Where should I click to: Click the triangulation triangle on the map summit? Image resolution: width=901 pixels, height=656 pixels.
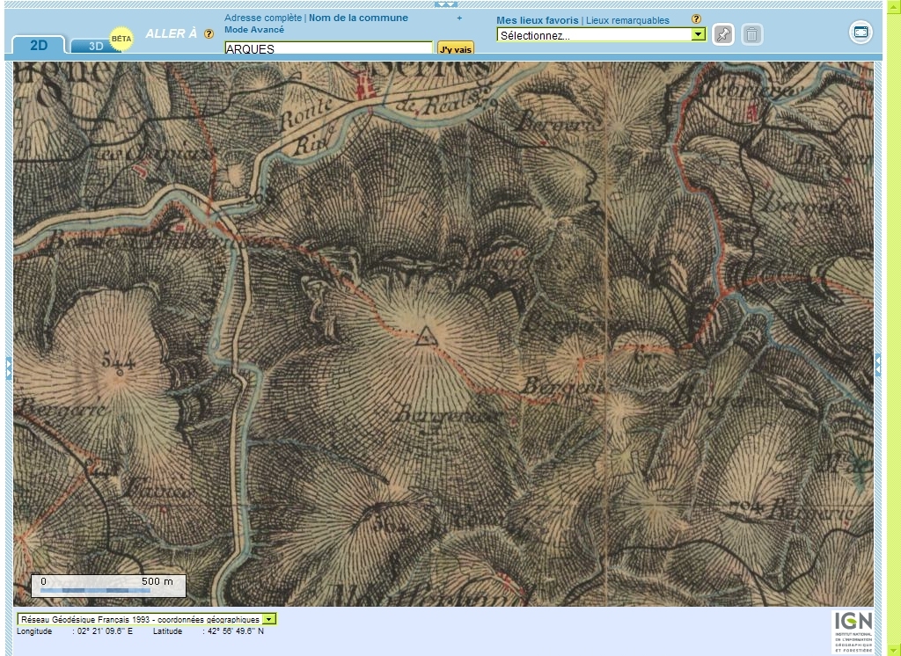(x=426, y=337)
